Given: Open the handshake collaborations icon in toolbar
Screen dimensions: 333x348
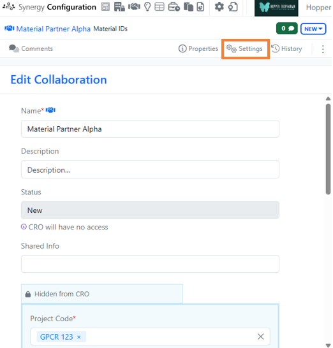Looking at the screenshot, I should click(x=134, y=7).
